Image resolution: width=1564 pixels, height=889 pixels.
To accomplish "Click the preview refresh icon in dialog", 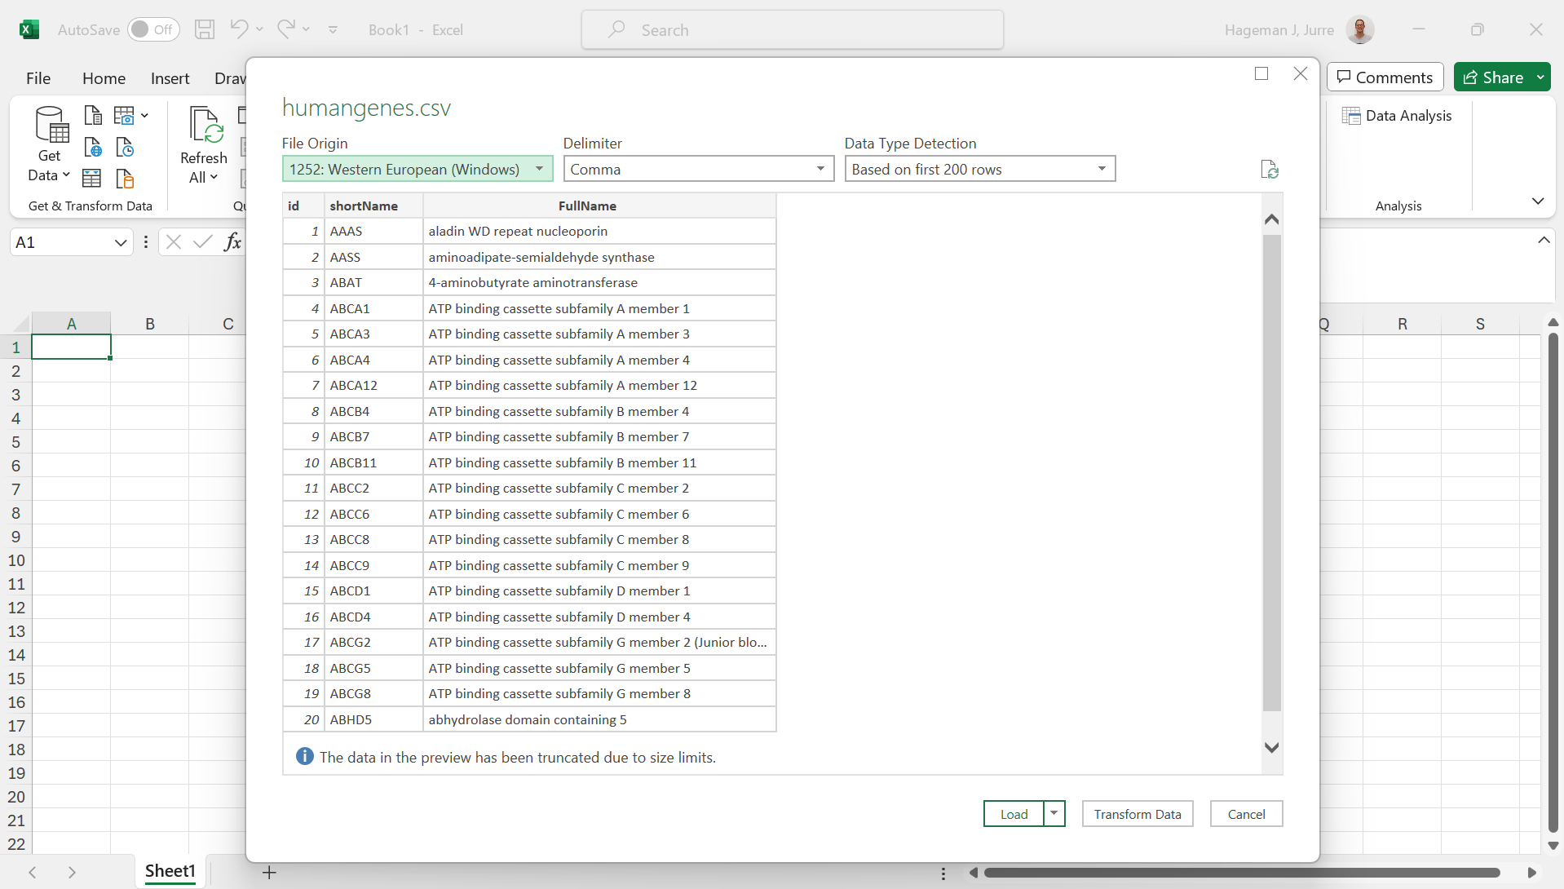I will coord(1269,170).
